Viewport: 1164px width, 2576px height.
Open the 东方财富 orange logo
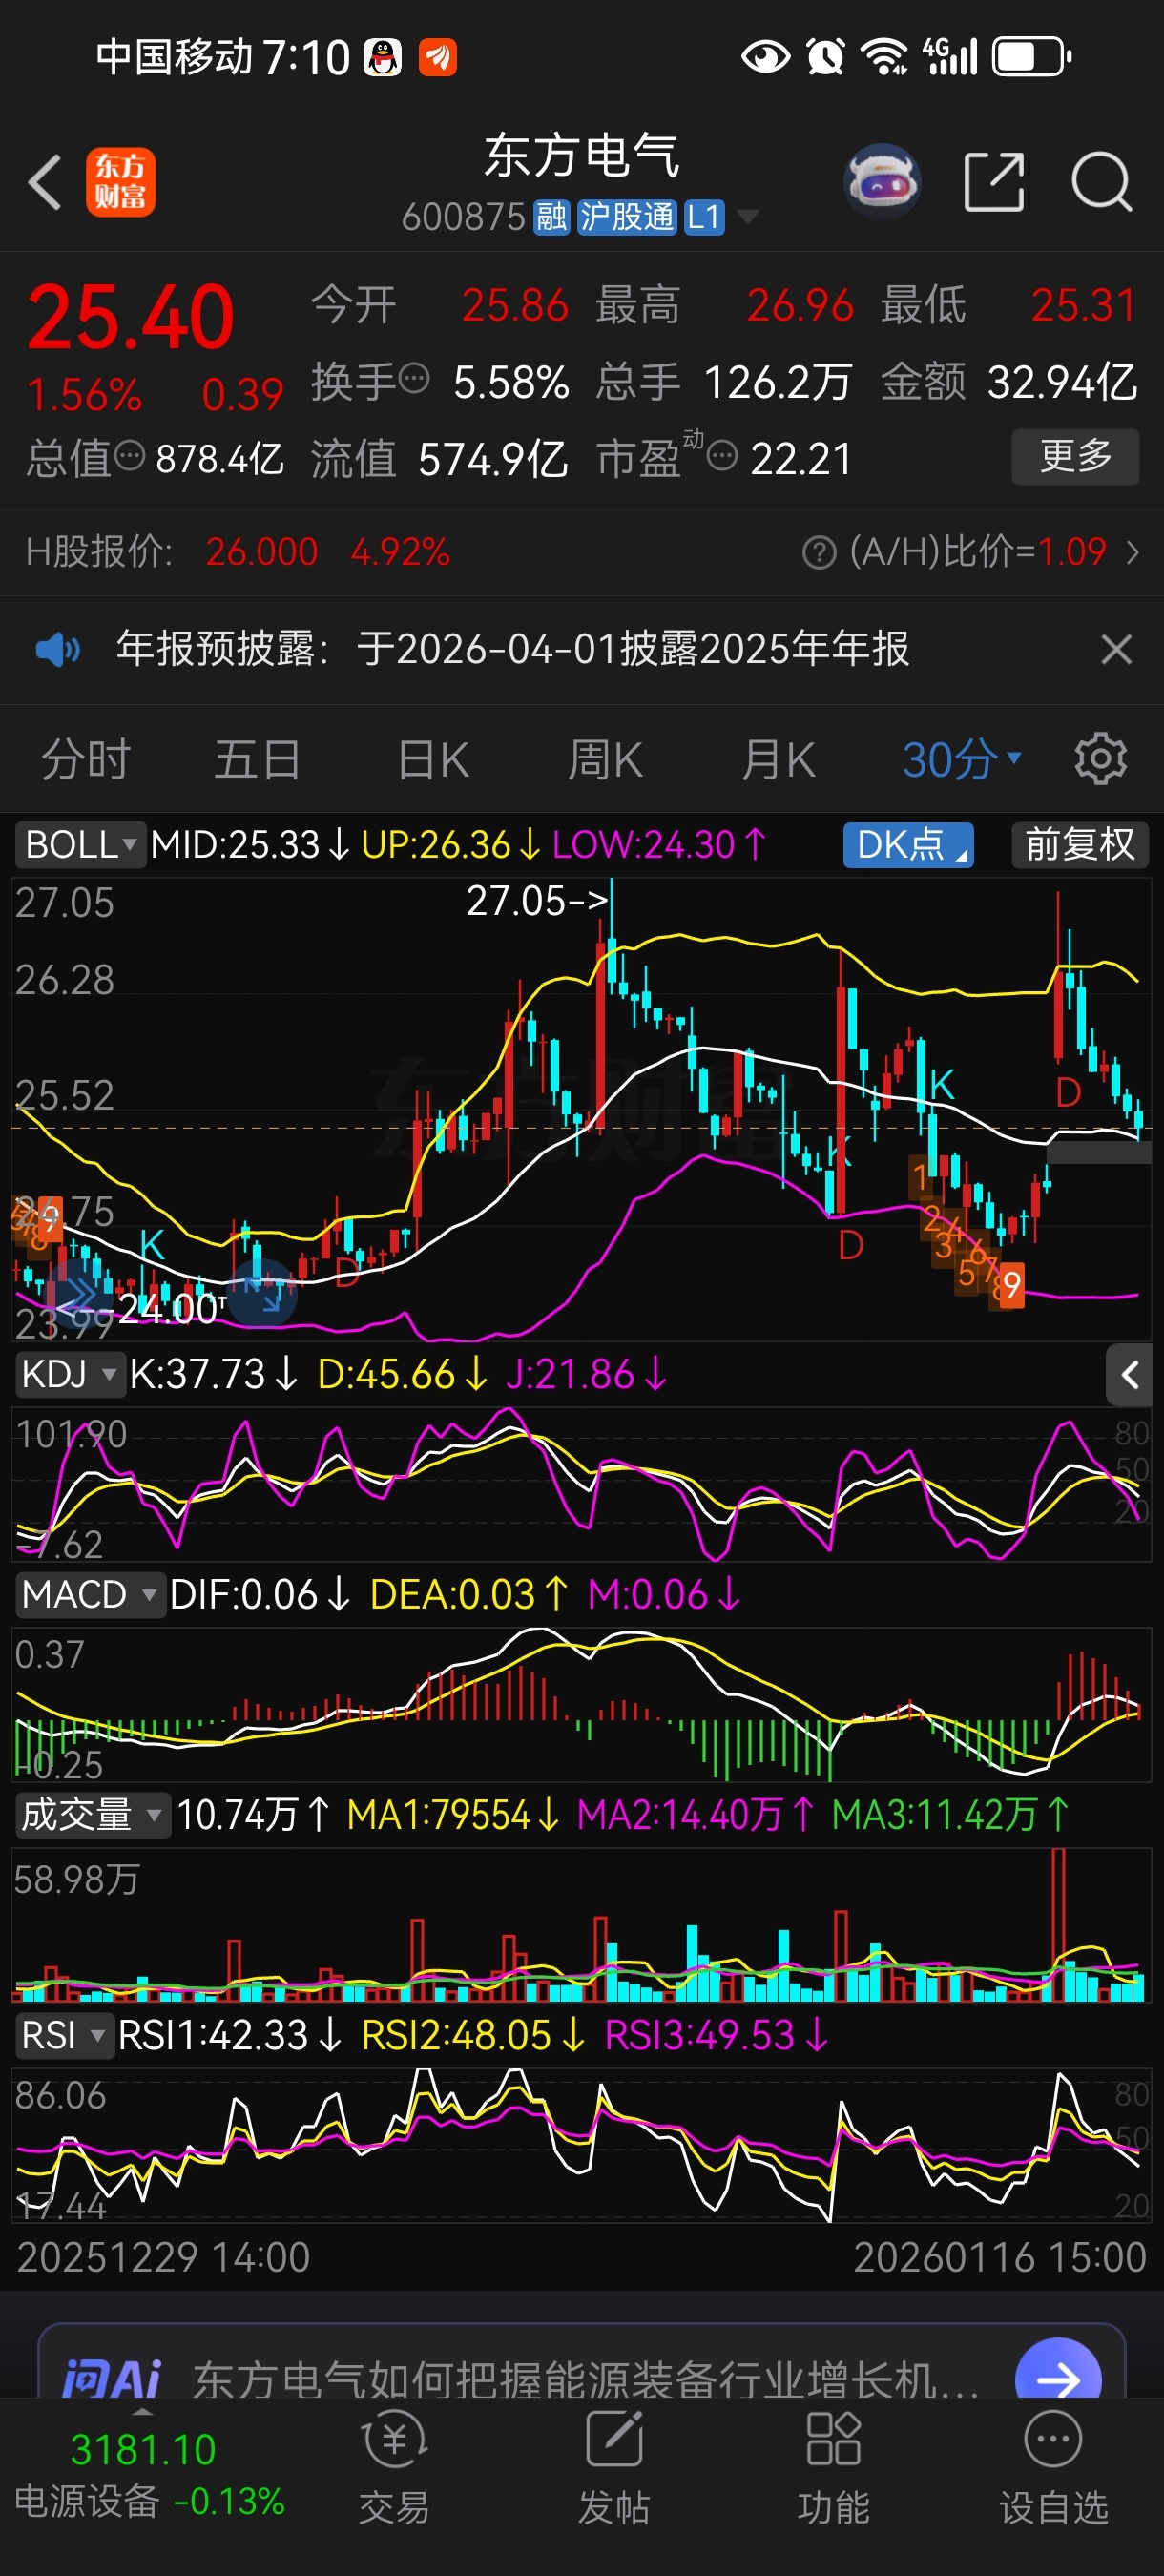pos(120,182)
